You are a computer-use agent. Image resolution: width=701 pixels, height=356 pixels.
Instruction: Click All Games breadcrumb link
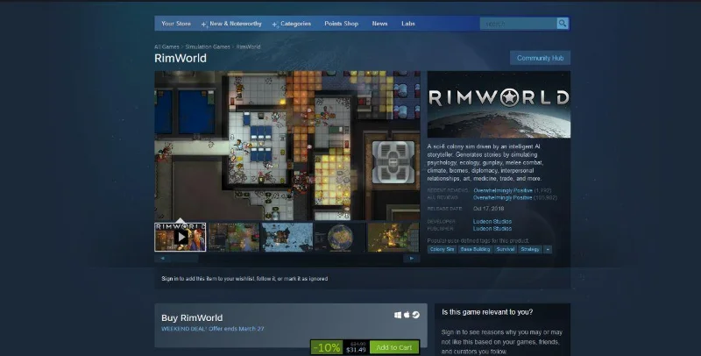click(166, 46)
